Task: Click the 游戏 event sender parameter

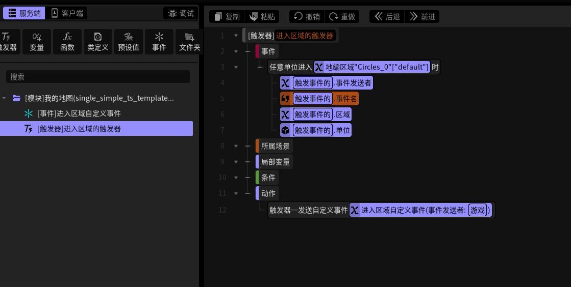Action: (x=478, y=210)
